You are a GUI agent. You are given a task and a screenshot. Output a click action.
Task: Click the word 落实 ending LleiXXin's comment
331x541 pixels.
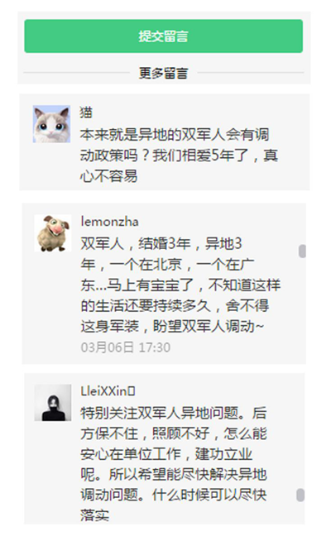[x=94, y=516]
